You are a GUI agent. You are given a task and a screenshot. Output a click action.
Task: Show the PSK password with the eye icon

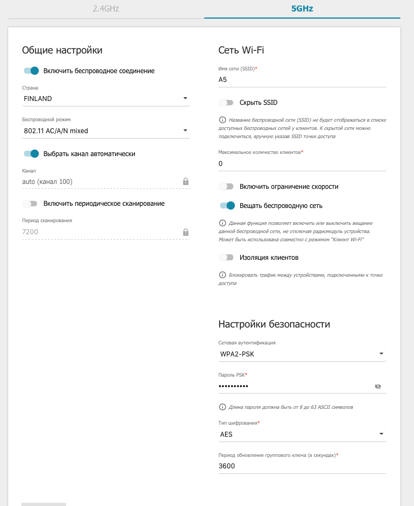click(377, 386)
